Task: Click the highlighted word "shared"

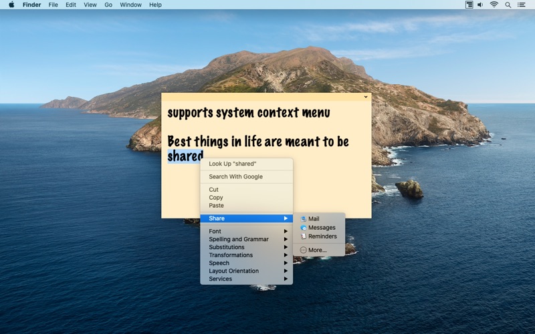Action: point(185,156)
